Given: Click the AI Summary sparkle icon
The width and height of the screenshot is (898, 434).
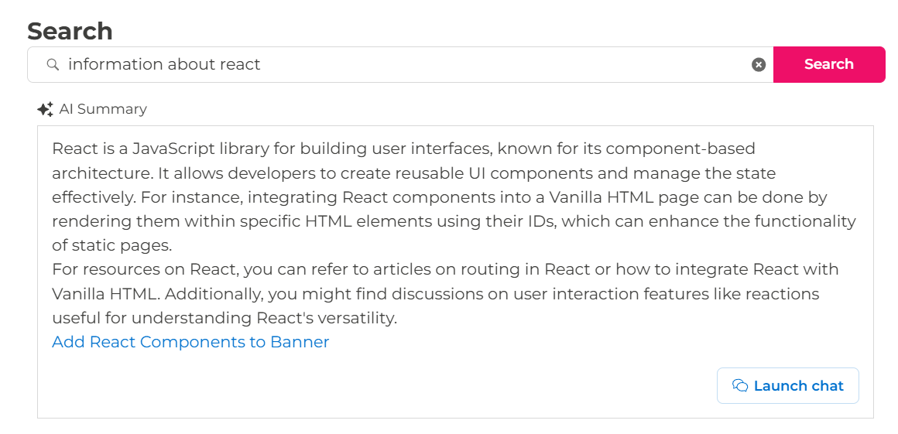Looking at the screenshot, I should click(x=45, y=109).
